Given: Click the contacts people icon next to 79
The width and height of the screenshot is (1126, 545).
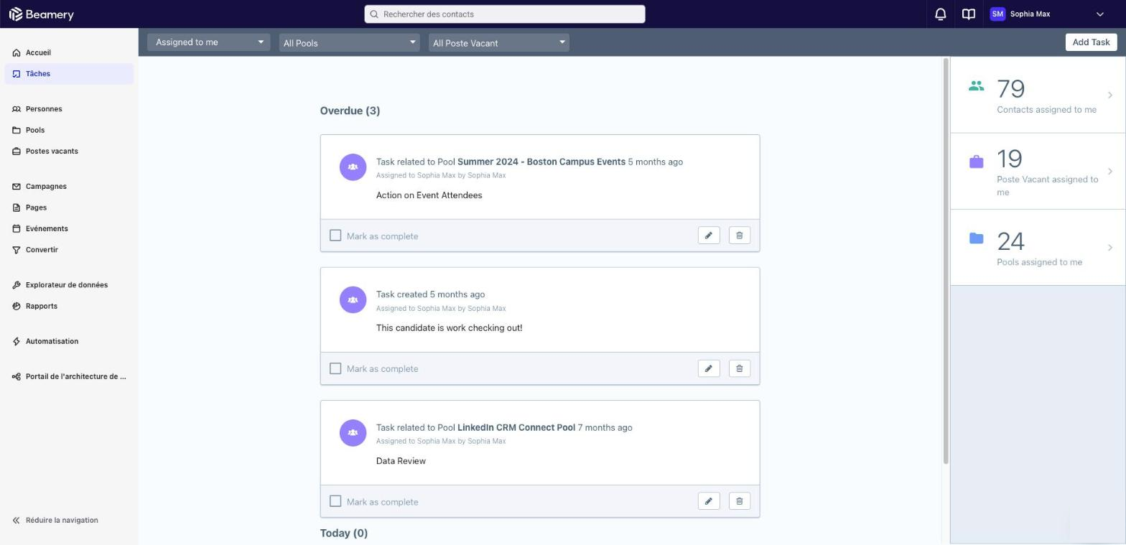Looking at the screenshot, I should tap(976, 86).
